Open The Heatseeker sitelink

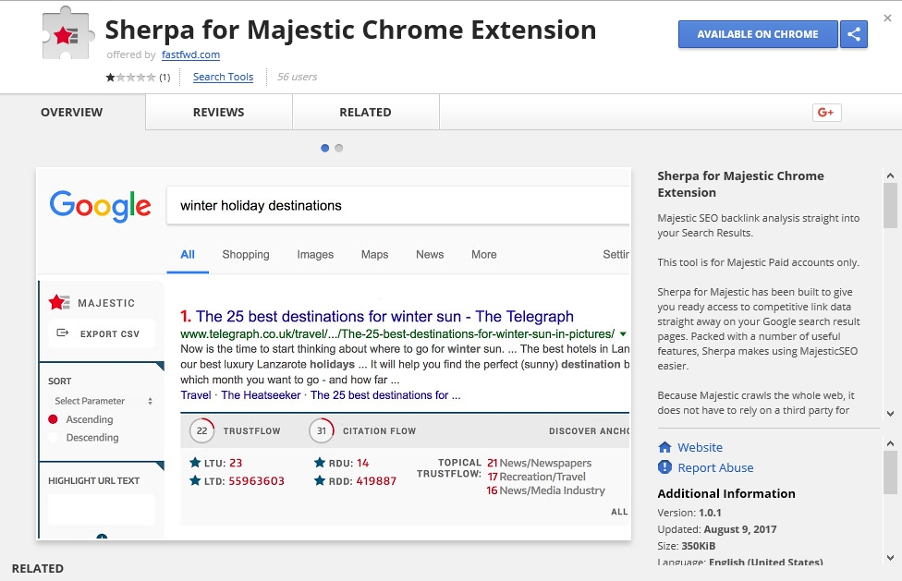point(261,395)
